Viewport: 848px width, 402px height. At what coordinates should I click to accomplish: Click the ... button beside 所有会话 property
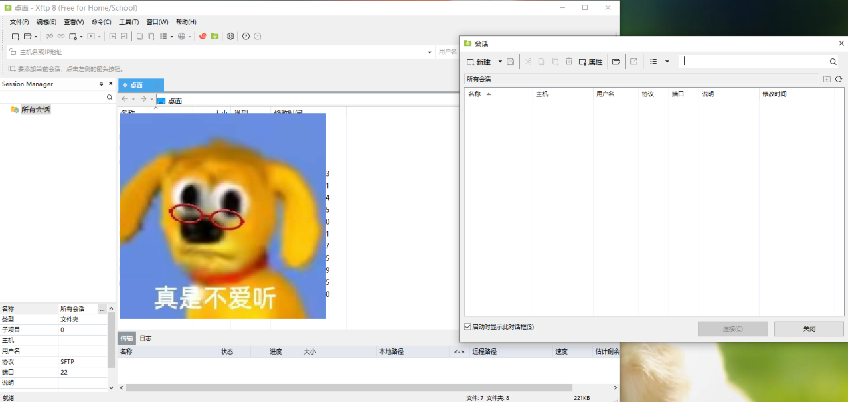[x=102, y=309]
